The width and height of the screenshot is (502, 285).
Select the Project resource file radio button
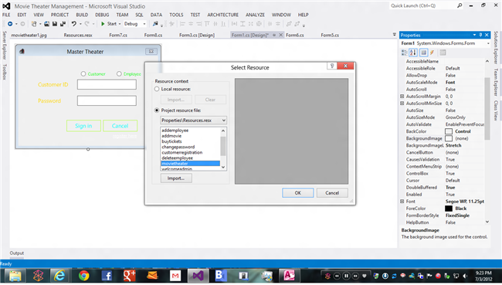[x=157, y=110]
